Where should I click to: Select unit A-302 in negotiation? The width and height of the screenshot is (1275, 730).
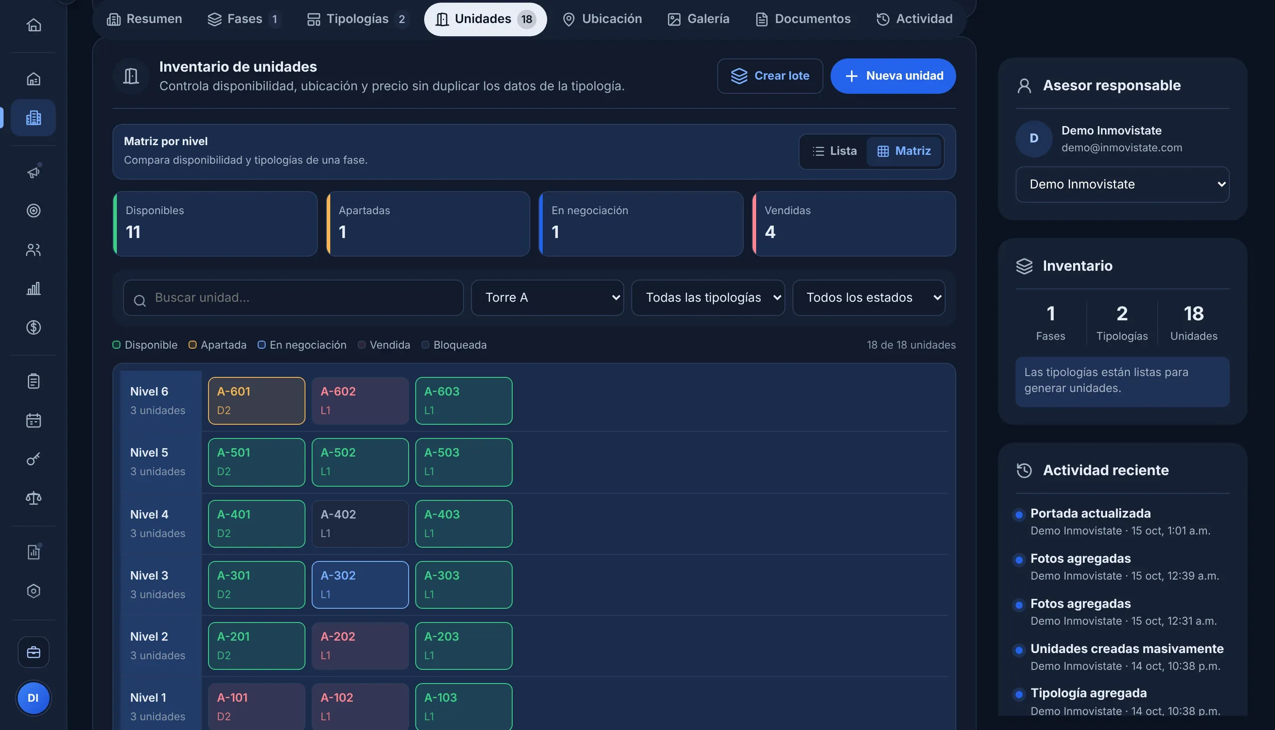tap(360, 585)
